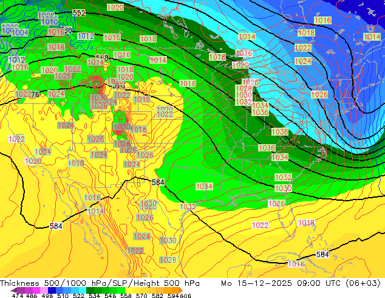
Task: Click the legend value 582
Action: 157,296
